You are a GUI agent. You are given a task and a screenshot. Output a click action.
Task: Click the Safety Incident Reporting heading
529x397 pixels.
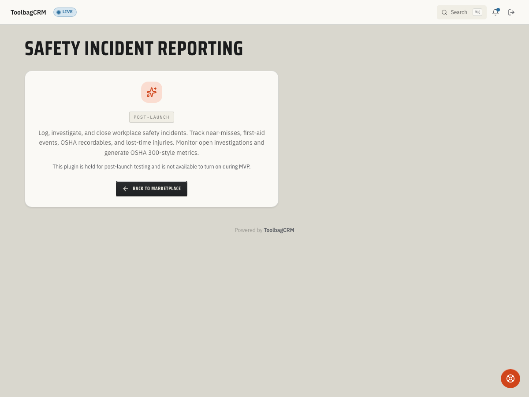point(134,49)
